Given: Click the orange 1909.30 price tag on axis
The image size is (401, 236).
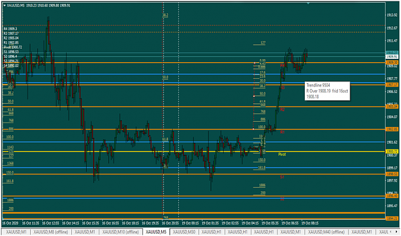Looking at the screenshot, I should [392, 63].
